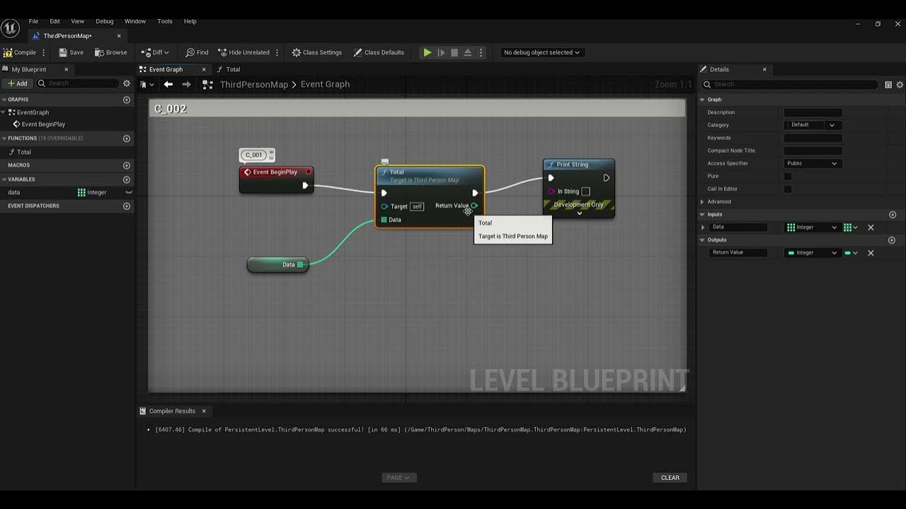
Task: Open the Diff dropdown
Action: (x=155, y=52)
